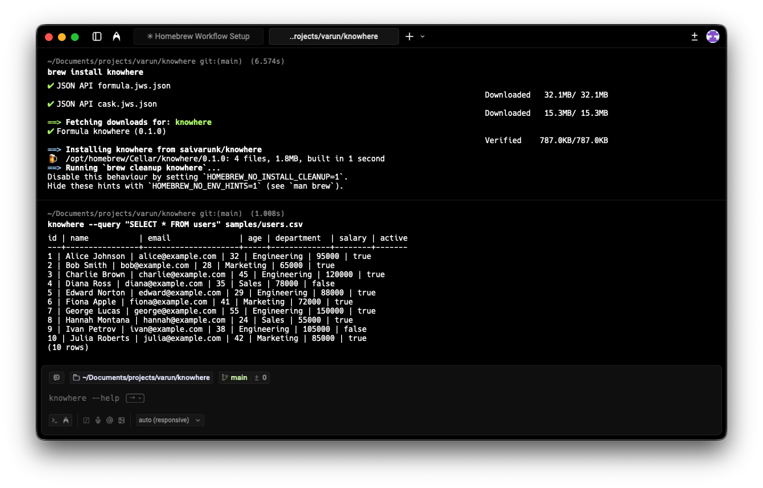
Task: Click the HOMEBREW_NO_ENV_HINTS=1 hint line
Action: click(195, 186)
